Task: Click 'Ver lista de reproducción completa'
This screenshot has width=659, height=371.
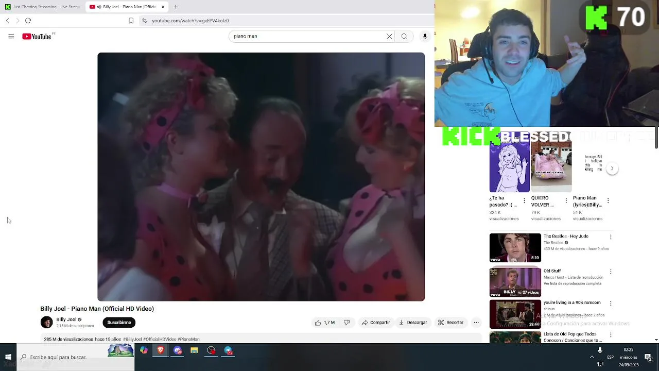Action: coord(573,283)
